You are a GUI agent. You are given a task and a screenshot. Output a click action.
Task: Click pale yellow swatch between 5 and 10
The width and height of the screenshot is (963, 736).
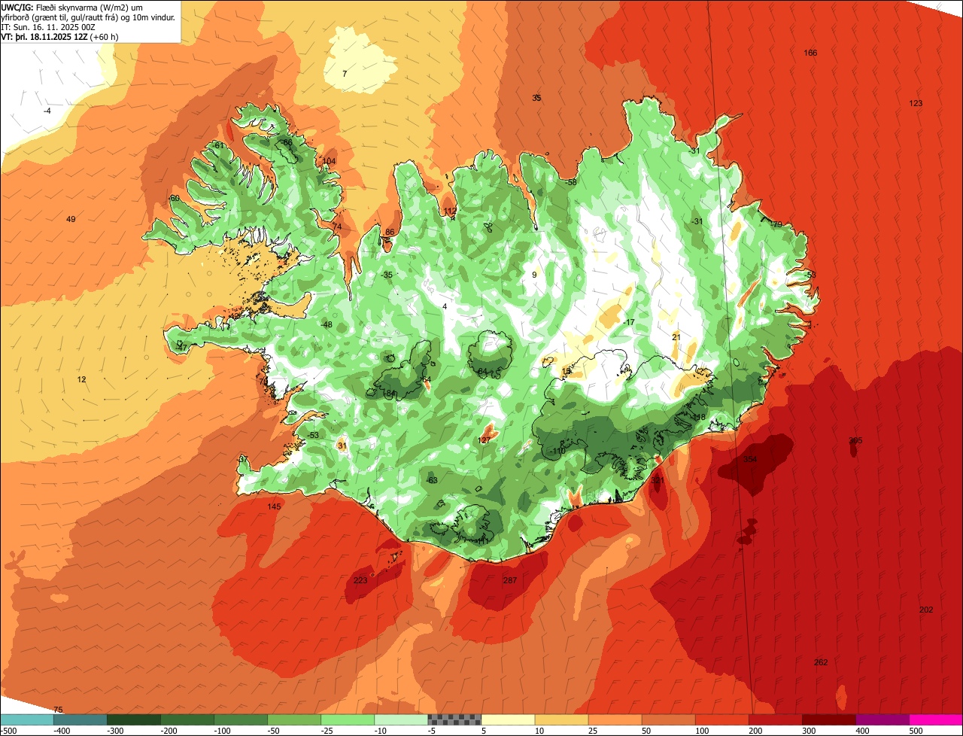507,719
